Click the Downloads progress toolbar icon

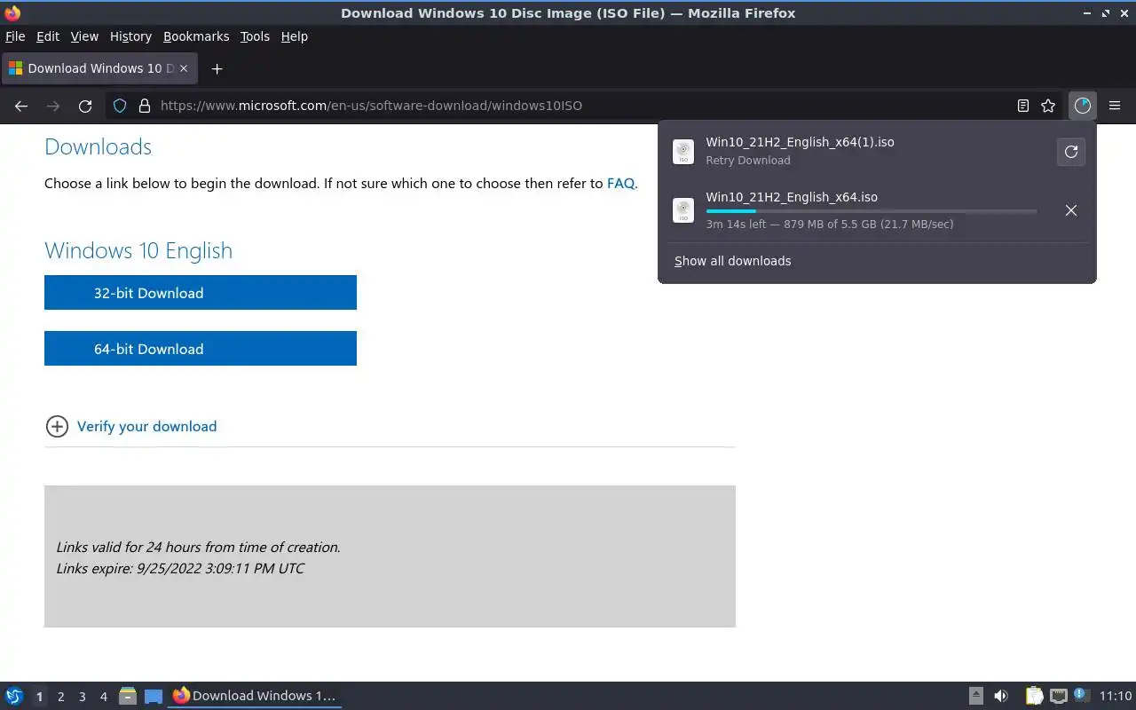[1082, 106]
